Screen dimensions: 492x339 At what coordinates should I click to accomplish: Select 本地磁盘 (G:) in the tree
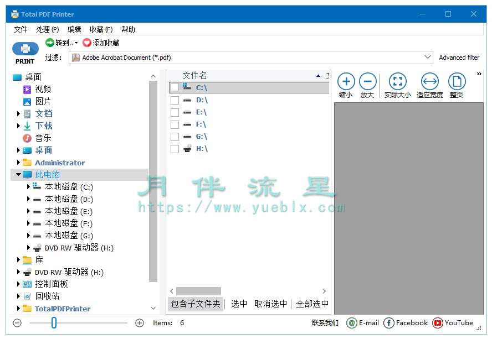69,236
